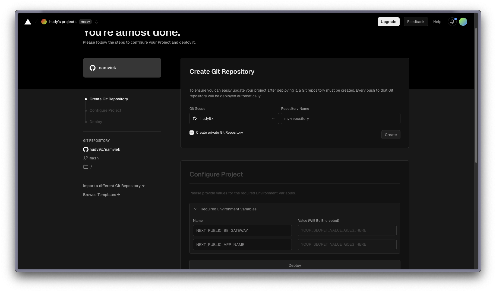Open hudy9x/namviek repository link
Screen dimensions: 496x292
105,149
